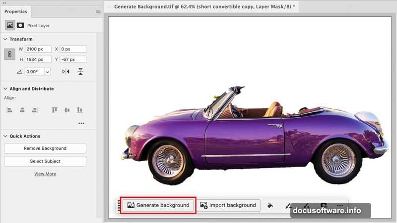Screen dimensions: 397x223
Task: Align left edges of layers
Action: click(x=9, y=110)
